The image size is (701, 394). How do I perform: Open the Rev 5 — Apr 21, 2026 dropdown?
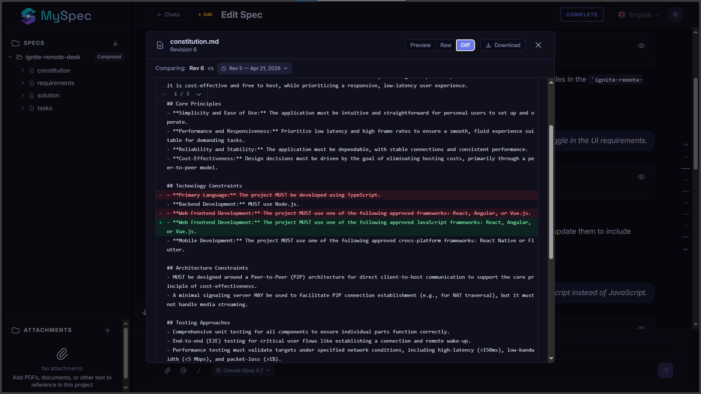(255, 68)
